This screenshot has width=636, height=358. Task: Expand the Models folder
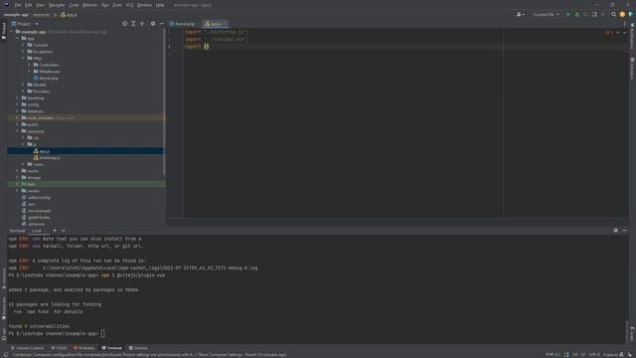[x=24, y=85]
